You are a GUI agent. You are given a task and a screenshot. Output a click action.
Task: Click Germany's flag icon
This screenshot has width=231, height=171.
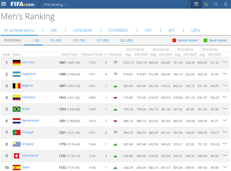pos(16,62)
